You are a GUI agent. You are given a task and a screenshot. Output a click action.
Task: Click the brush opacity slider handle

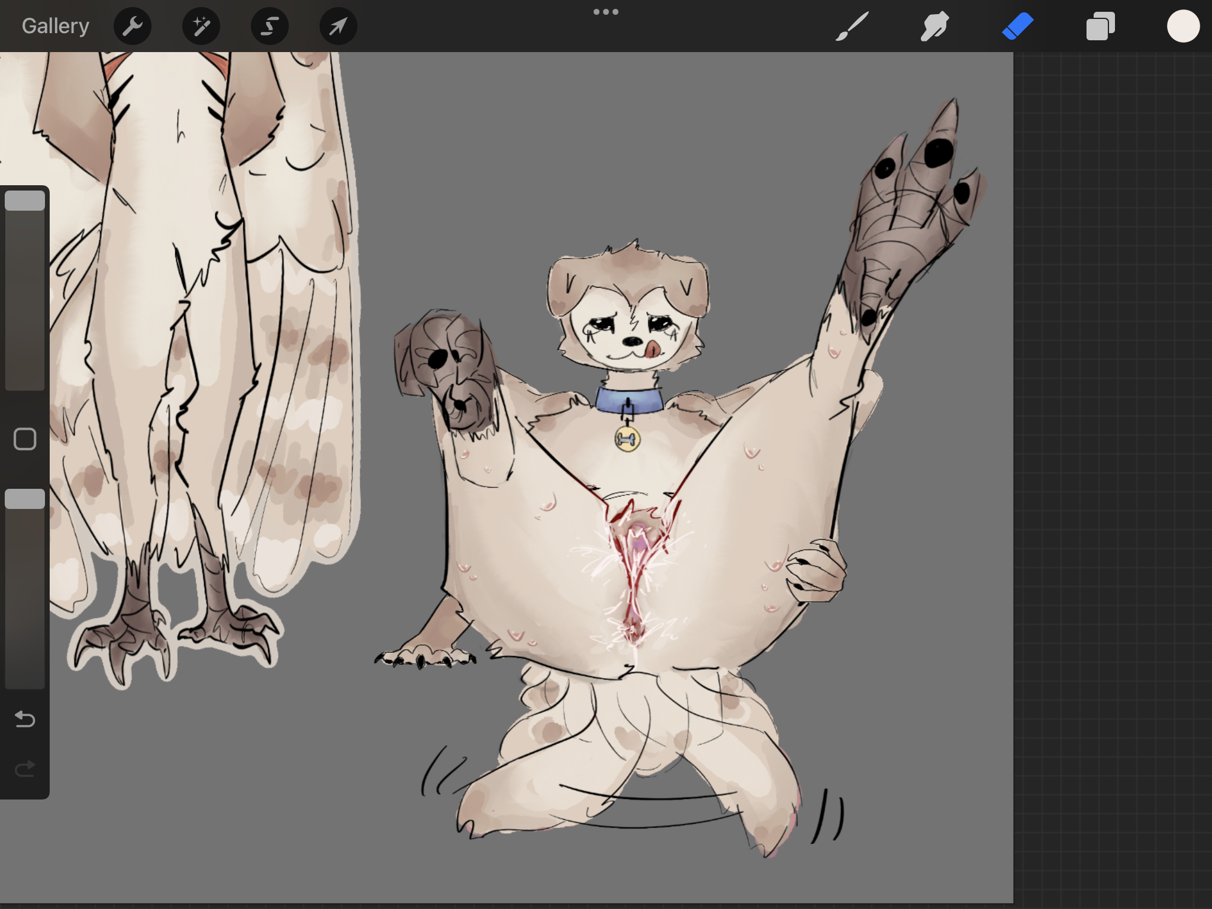coord(25,499)
